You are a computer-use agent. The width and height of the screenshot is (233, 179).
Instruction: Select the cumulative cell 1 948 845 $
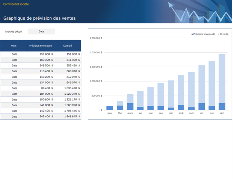tap(67, 116)
